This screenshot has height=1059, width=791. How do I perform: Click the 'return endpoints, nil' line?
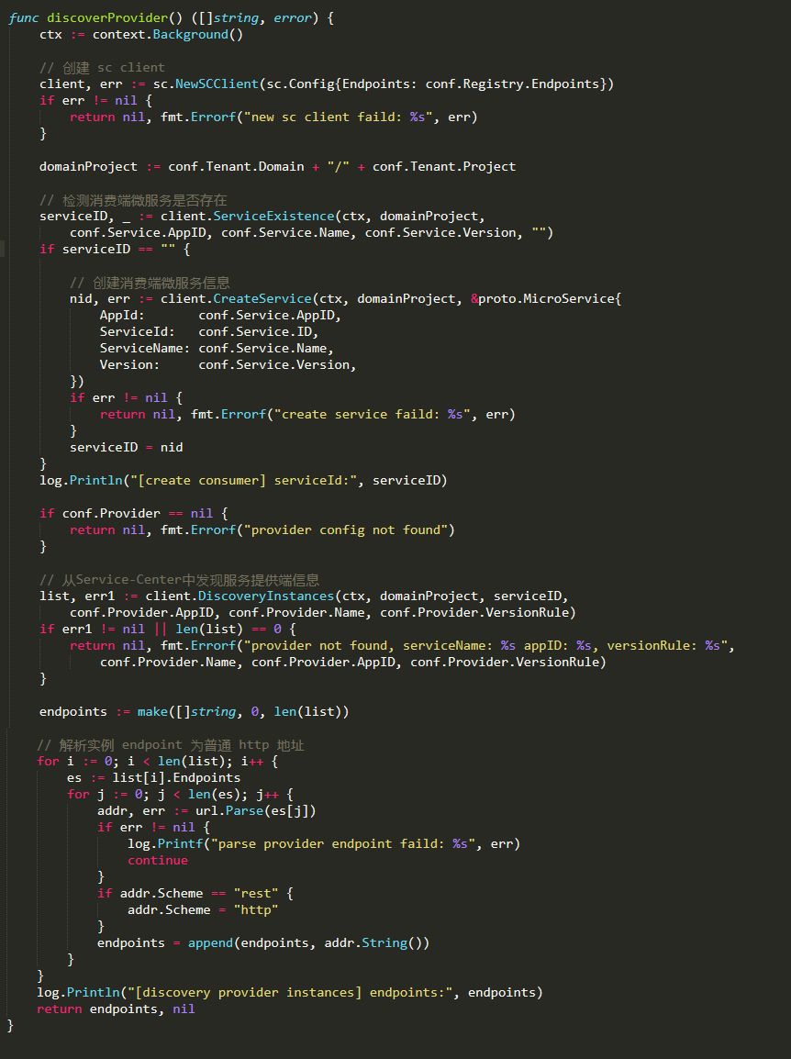[x=116, y=1009]
